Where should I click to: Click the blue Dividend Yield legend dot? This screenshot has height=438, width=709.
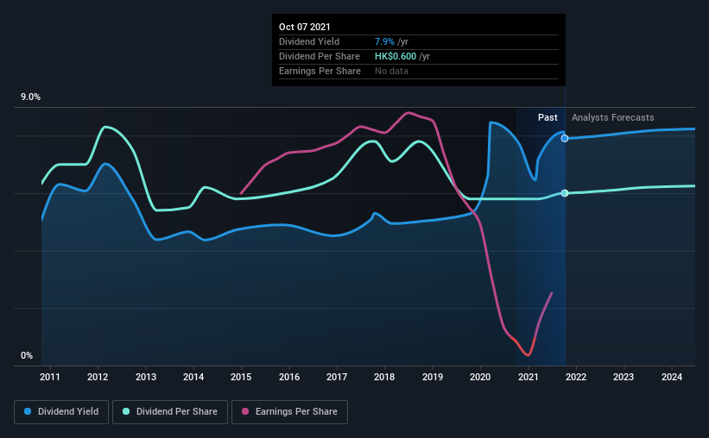pyautogui.click(x=28, y=411)
